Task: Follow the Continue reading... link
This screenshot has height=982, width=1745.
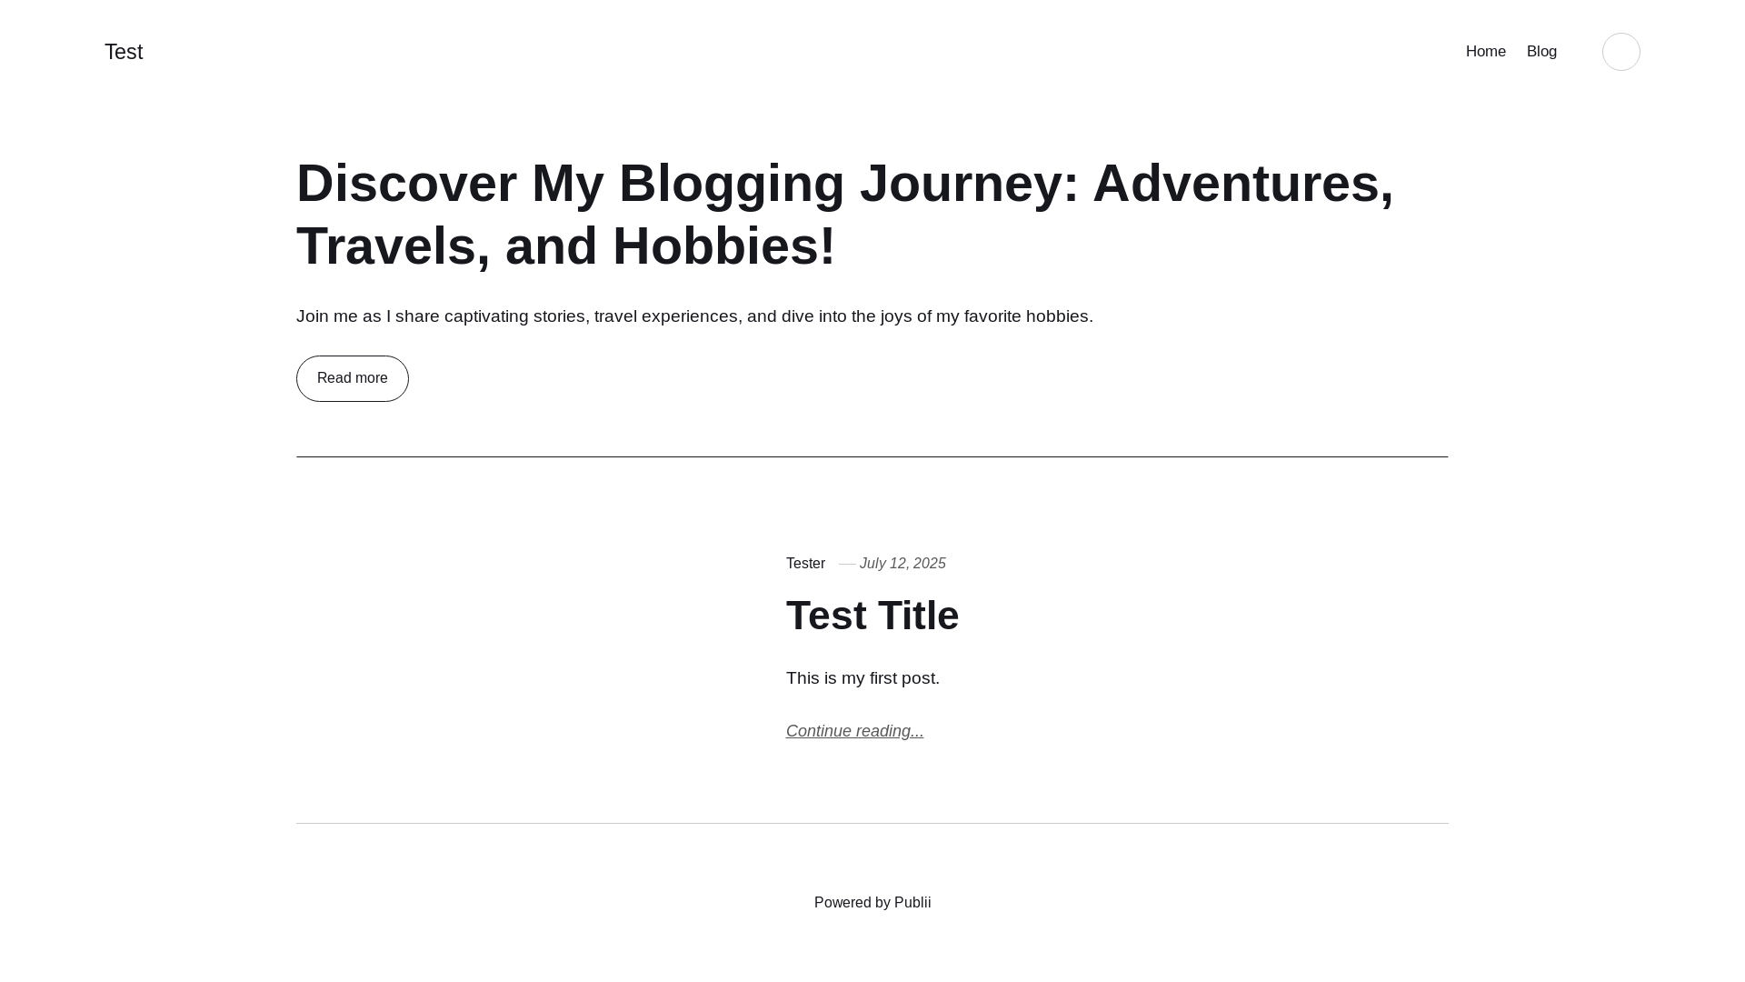Action: [854, 731]
